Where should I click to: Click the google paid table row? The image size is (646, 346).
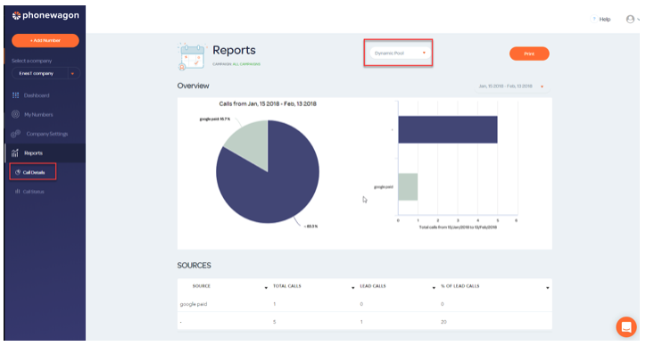pyautogui.click(x=365, y=304)
